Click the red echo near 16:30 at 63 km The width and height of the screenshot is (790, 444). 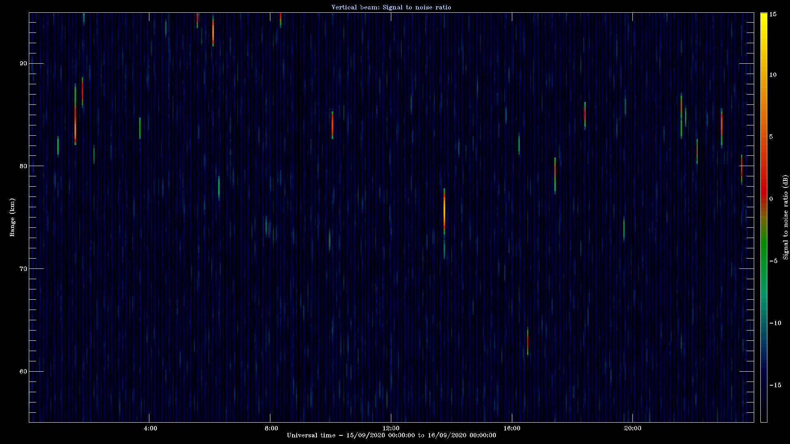tap(527, 341)
